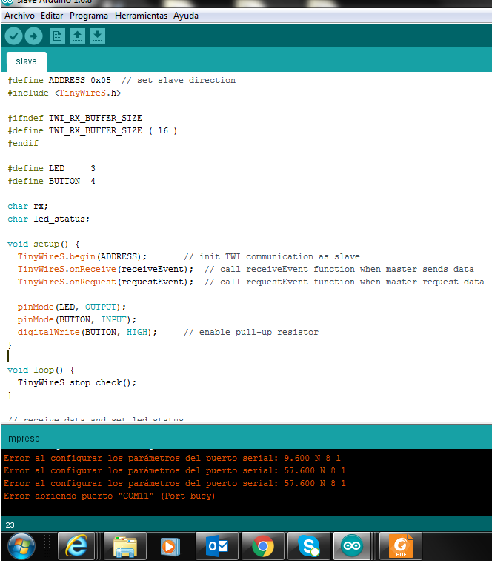The width and height of the screenshot is (492, 569).
Task: Open the Programa menu
Action: (89, 16)
